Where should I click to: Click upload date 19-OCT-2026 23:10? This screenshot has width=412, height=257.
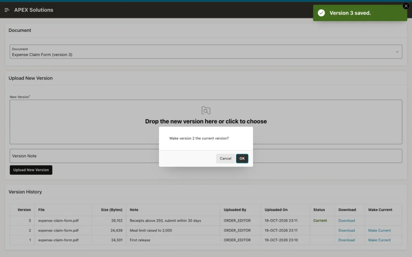[281, 240]
